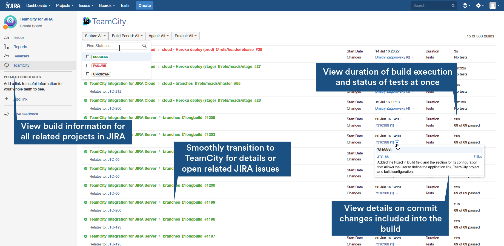The image size is (504, 246).
Task: Expand changes arrow for Dmitry Zagorovsky (6)
Action: [413, 57]
